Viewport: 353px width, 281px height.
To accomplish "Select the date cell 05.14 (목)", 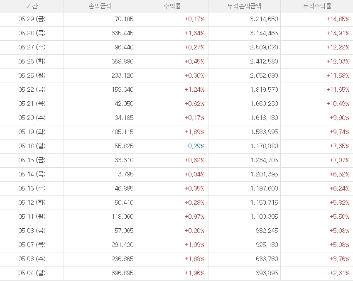I will tap(32, 174).
